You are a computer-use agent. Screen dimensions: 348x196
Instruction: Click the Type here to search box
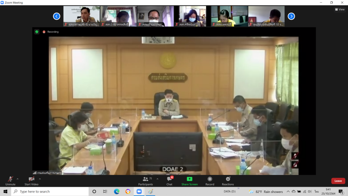point(50,192)
